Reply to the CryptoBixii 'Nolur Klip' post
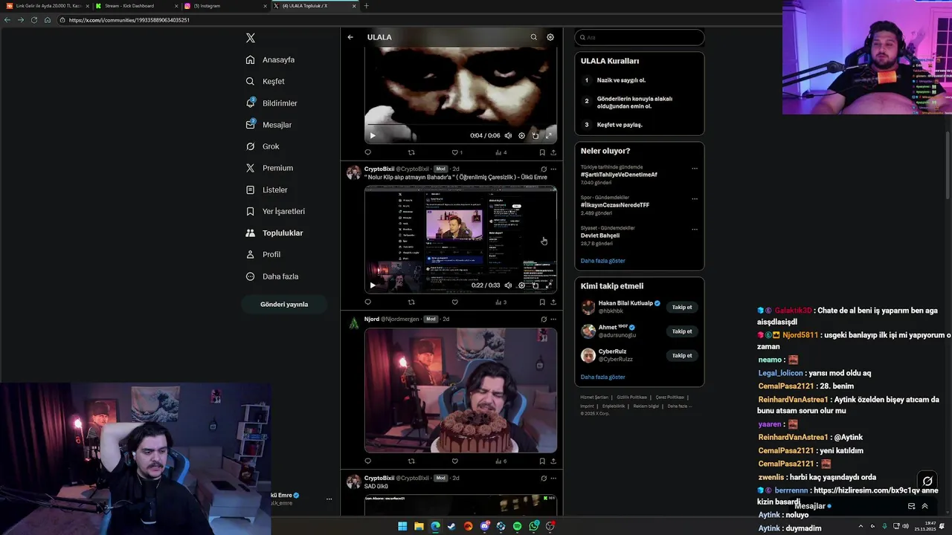The width and height of the screenshot is (952, 535). [367, 302]
